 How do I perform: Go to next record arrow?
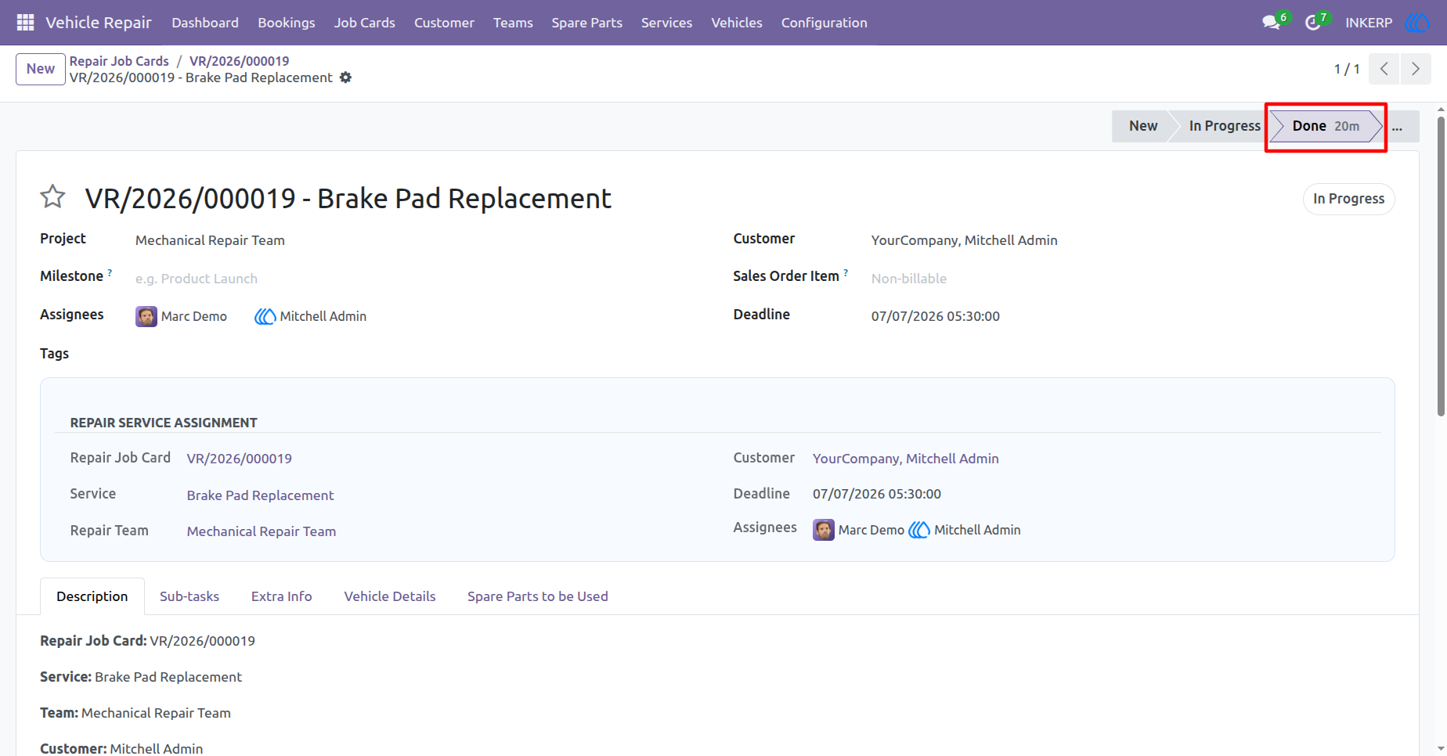click(1416, 69)
